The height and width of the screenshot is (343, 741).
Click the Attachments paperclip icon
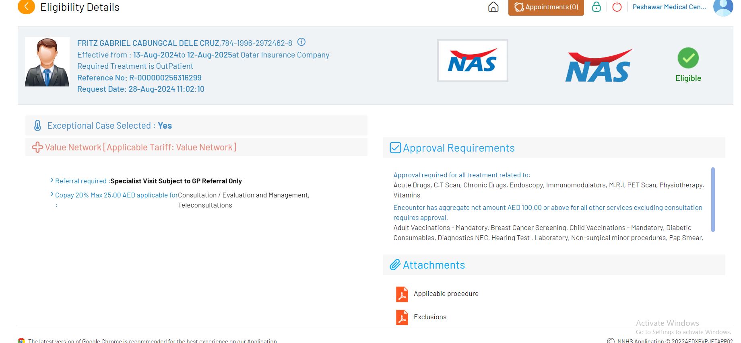tap(395, 265)
